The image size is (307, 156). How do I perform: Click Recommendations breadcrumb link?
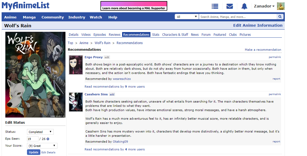pyautogui.click(x=130, y=43)
